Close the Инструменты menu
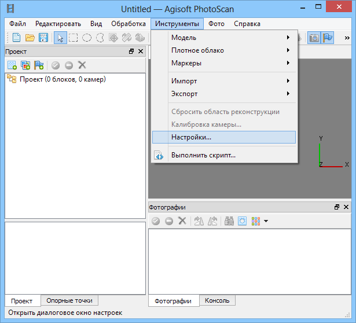This screenshot has height=323, width=356. pos(177,24)
